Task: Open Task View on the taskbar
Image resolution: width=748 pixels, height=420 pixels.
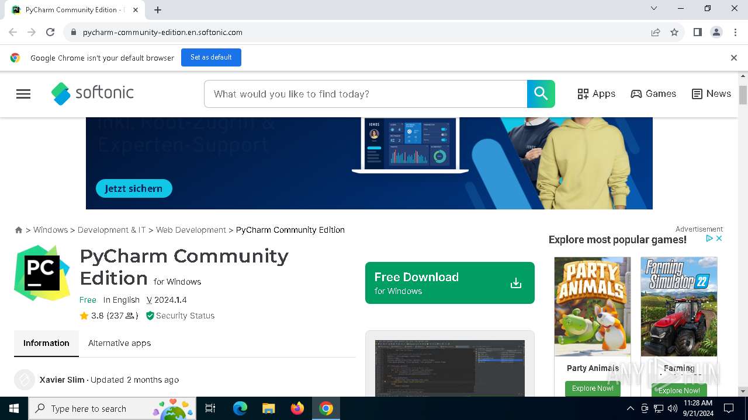Action: (210, 408)
